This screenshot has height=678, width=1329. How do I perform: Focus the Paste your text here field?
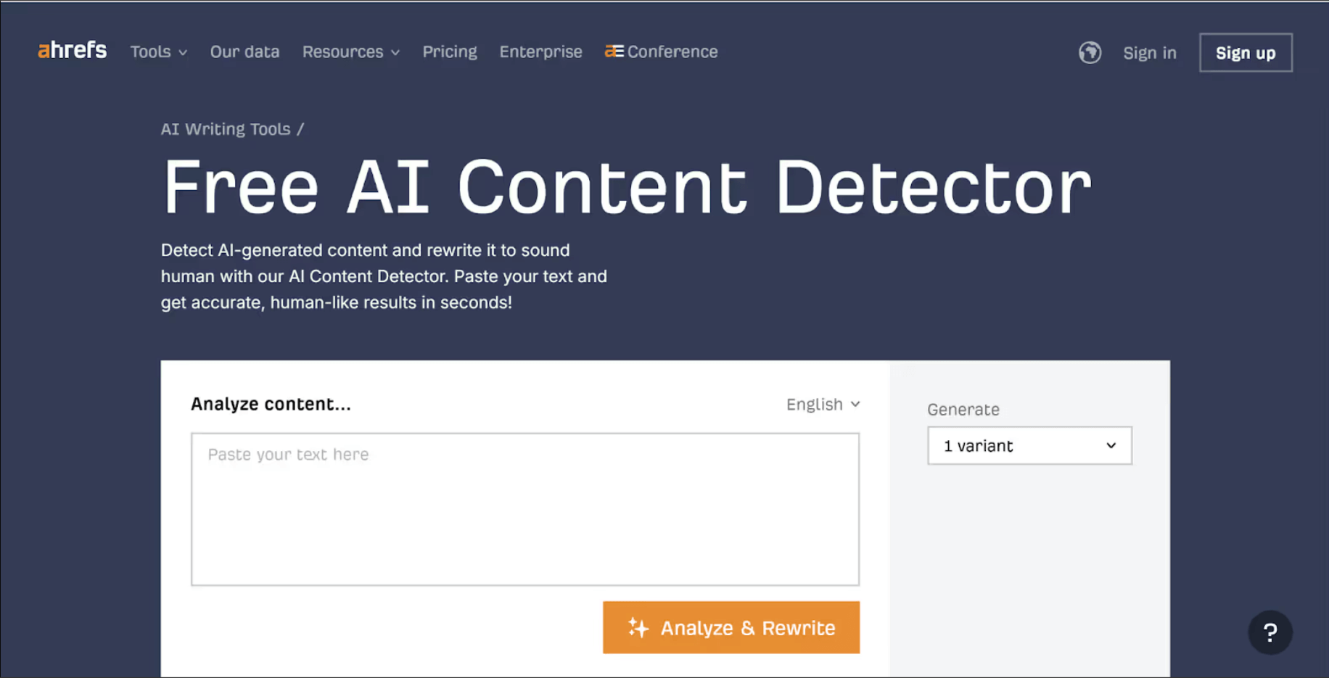point(524,508)
